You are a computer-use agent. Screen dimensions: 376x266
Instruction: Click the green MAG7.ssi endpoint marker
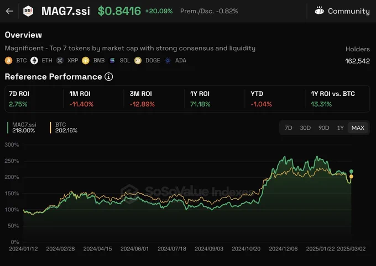tap(351, 172)
